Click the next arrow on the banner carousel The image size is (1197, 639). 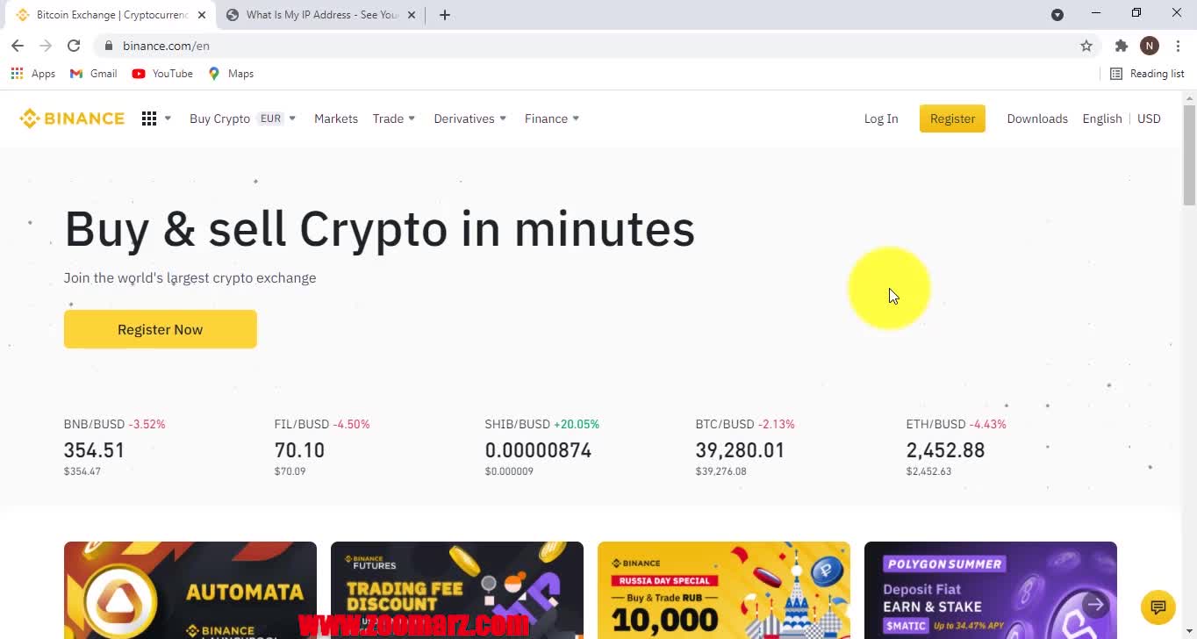pos(1095,604)
